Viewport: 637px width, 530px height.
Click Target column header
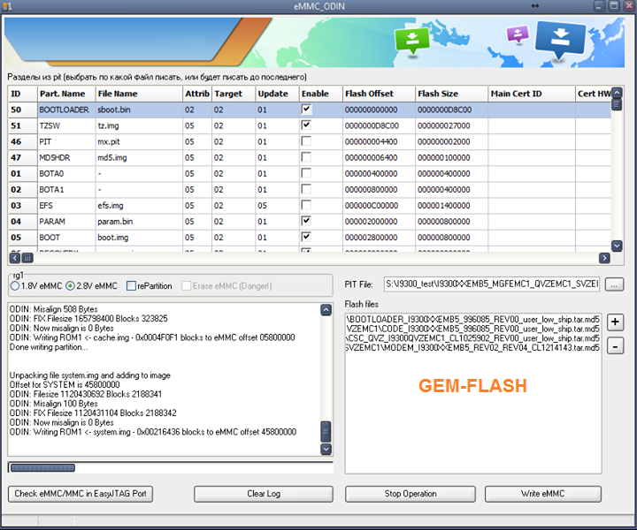(234, 94)
